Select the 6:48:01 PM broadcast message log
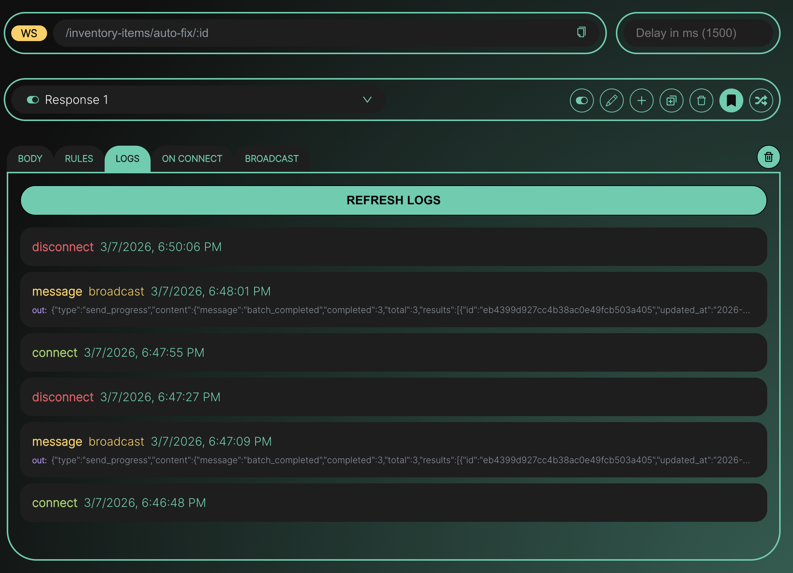The image size is (793, 573). [393, 300]
